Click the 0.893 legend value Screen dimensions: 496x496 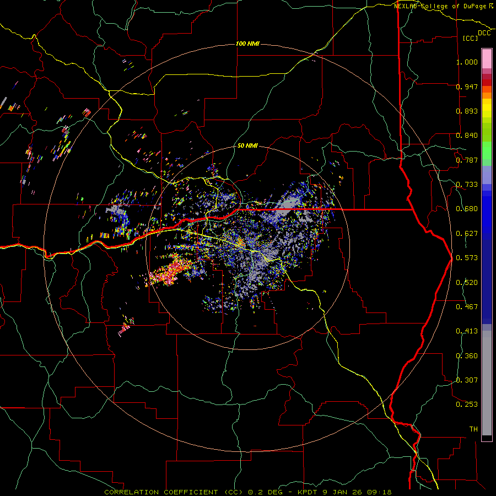[467, 111]
